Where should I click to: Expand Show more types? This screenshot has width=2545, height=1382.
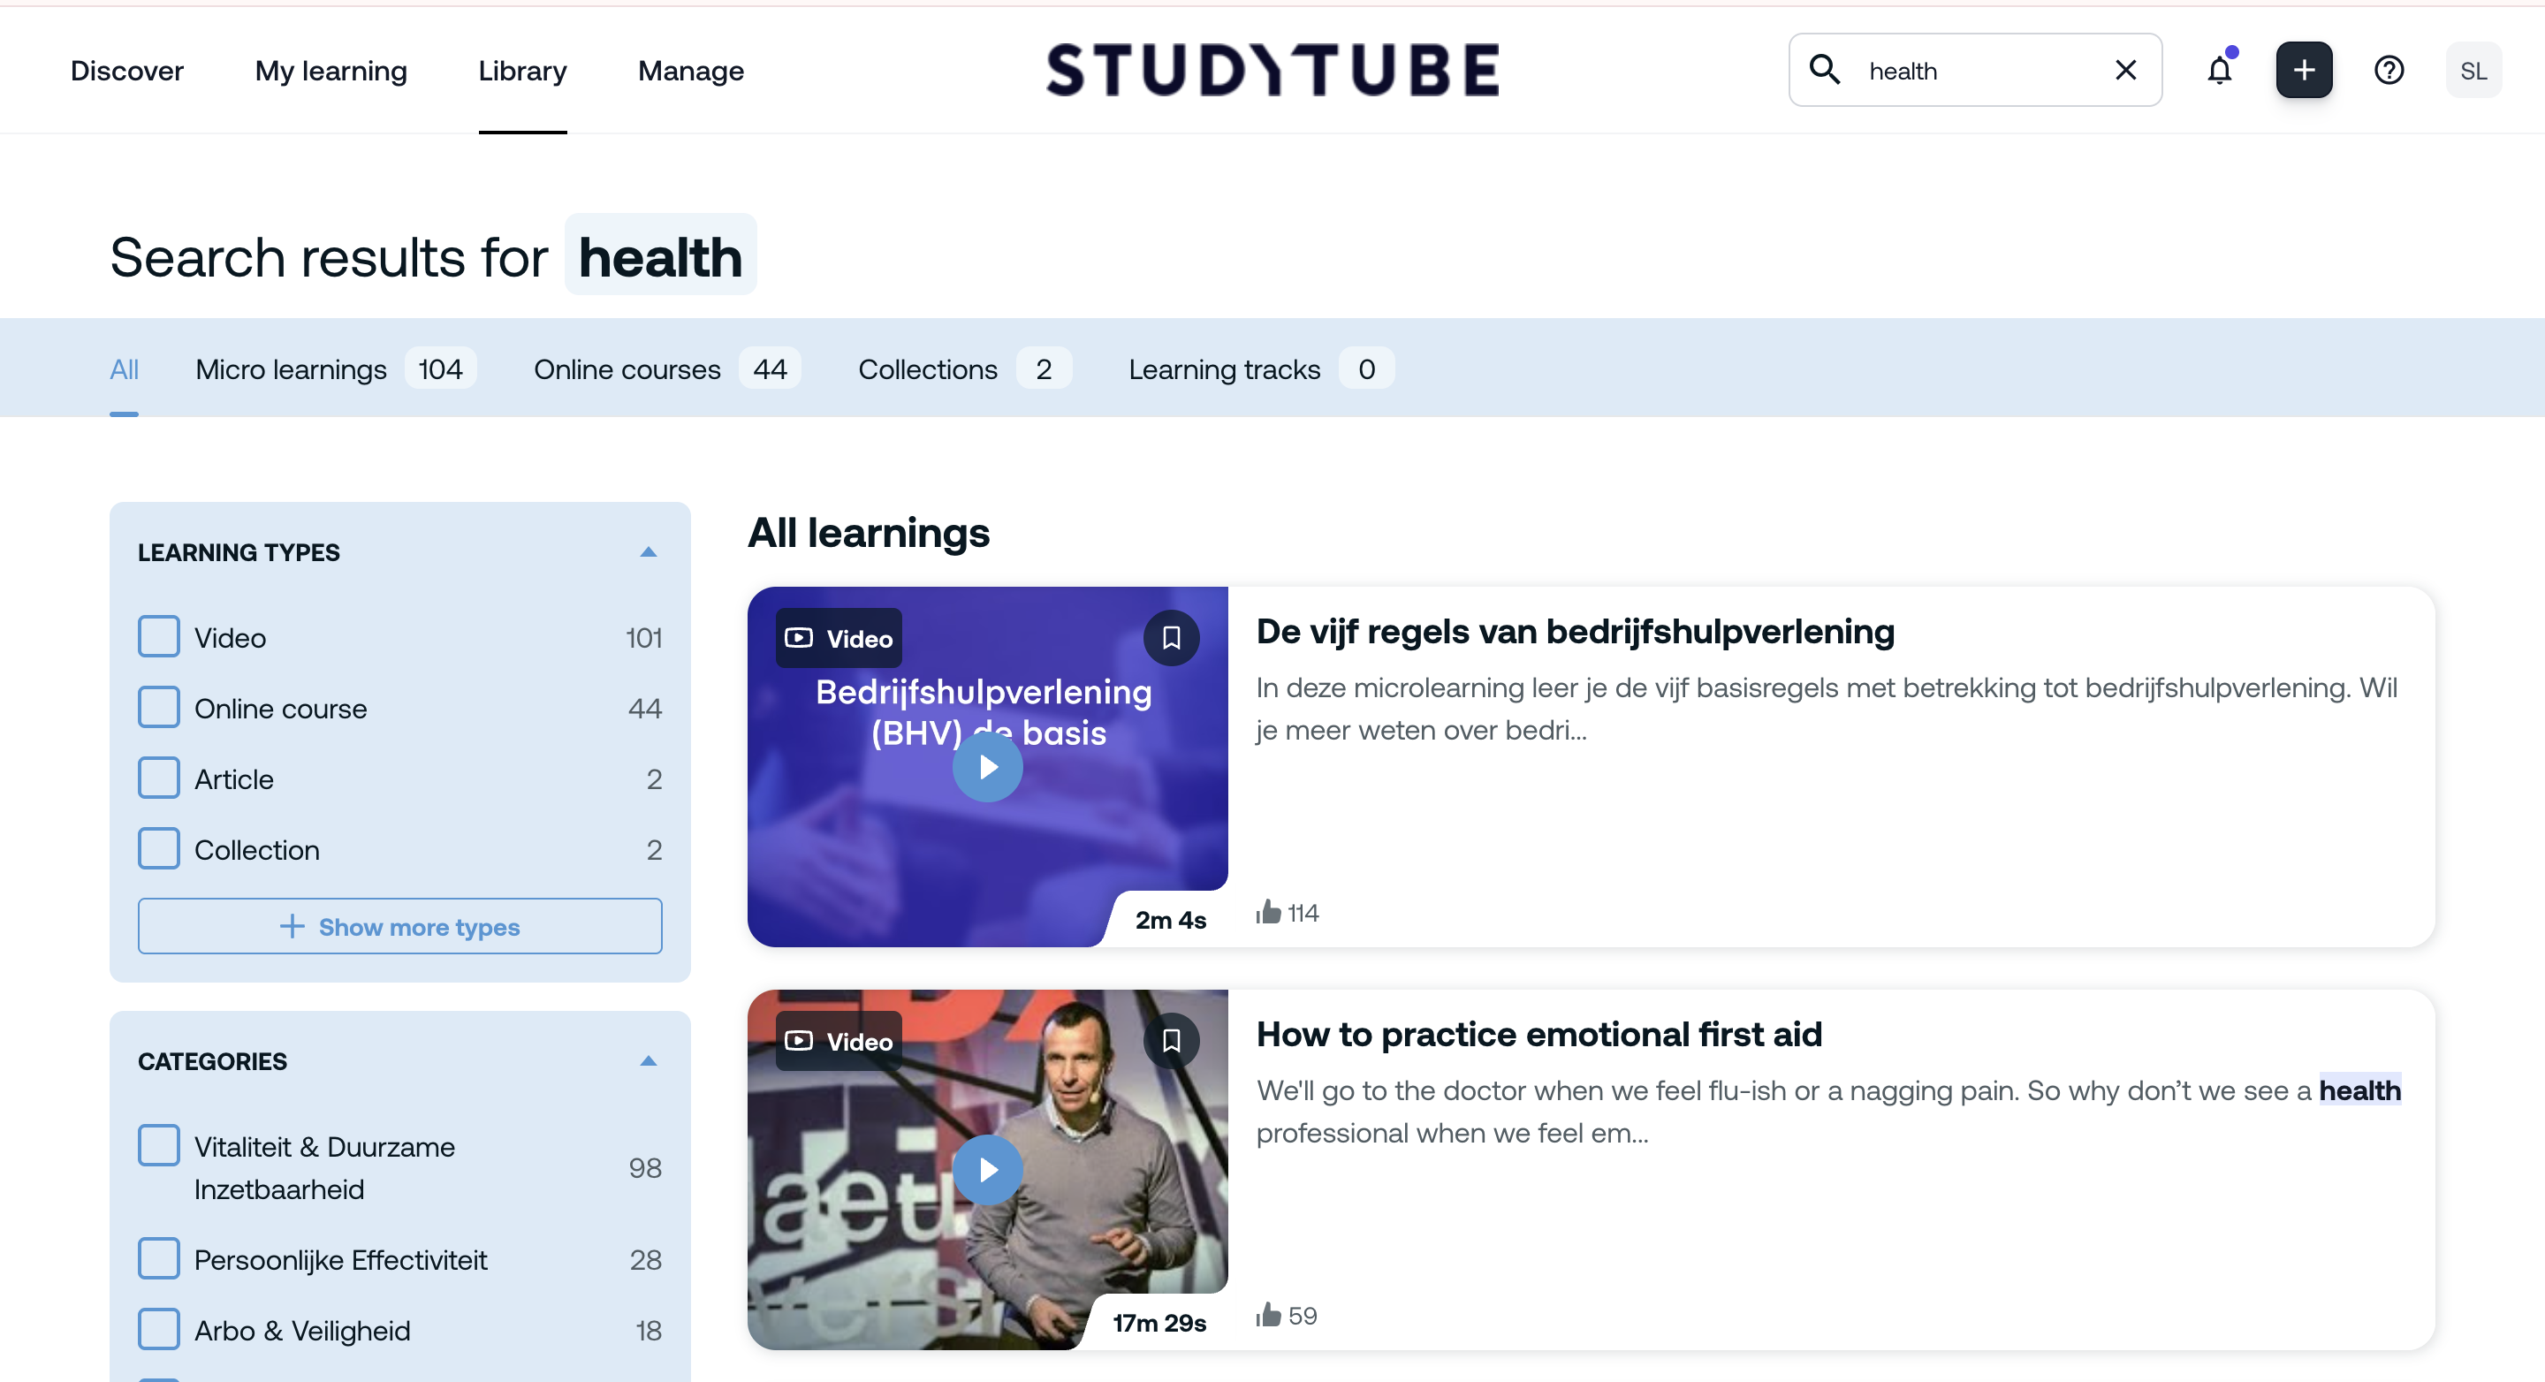(x=399, y=927)
